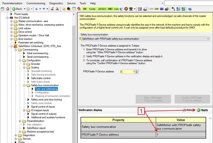The image size is (213, 143).
Task: Click the star with red X icon
Action: click(x=79, y=9)
